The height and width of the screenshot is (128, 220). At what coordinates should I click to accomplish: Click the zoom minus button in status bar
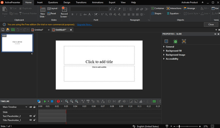pos(174,126)
